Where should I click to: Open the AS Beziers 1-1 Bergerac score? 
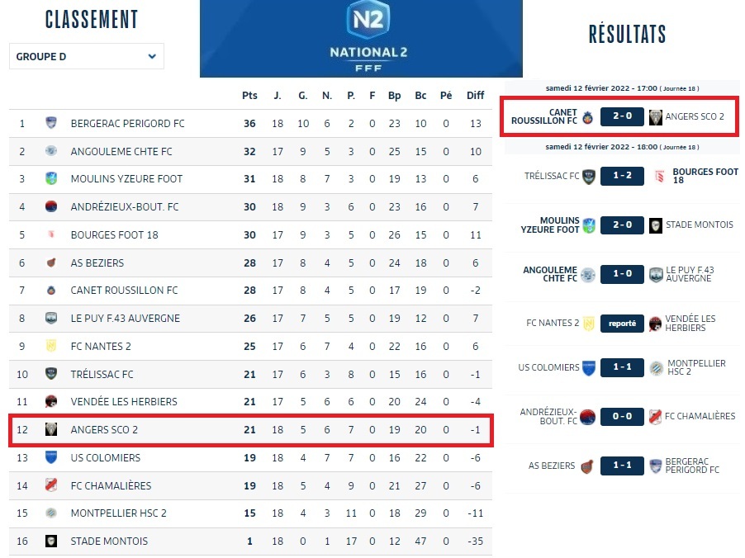(x=622, y=466)
